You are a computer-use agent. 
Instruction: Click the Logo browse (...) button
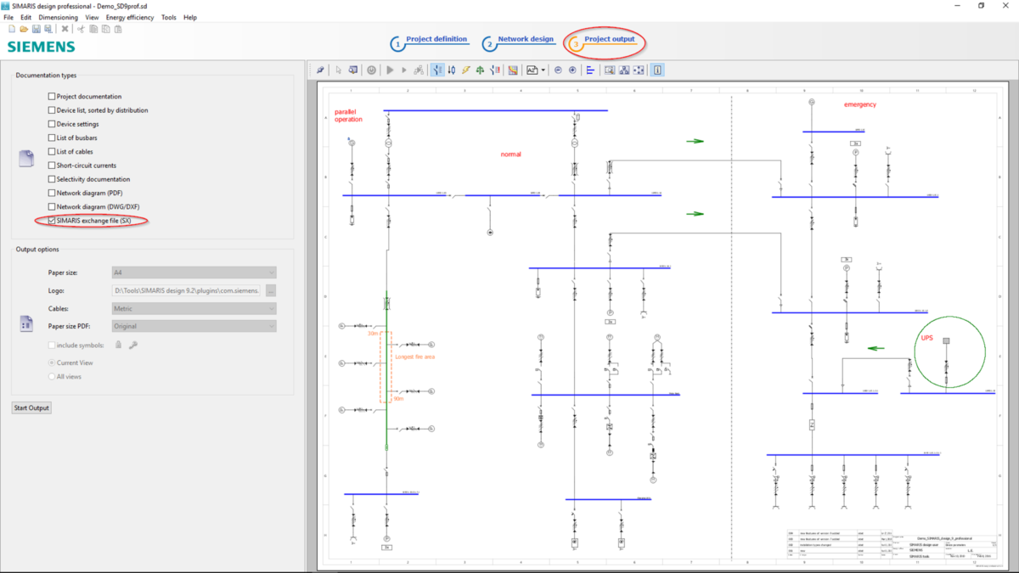tap(271, 290)
